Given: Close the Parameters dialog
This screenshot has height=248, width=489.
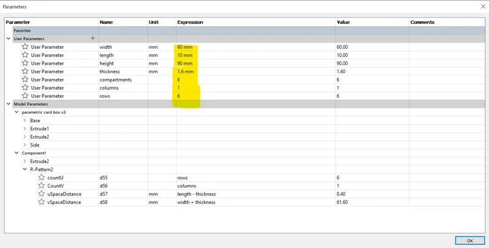Looking at the screenshot, I should tap(483, 7).
